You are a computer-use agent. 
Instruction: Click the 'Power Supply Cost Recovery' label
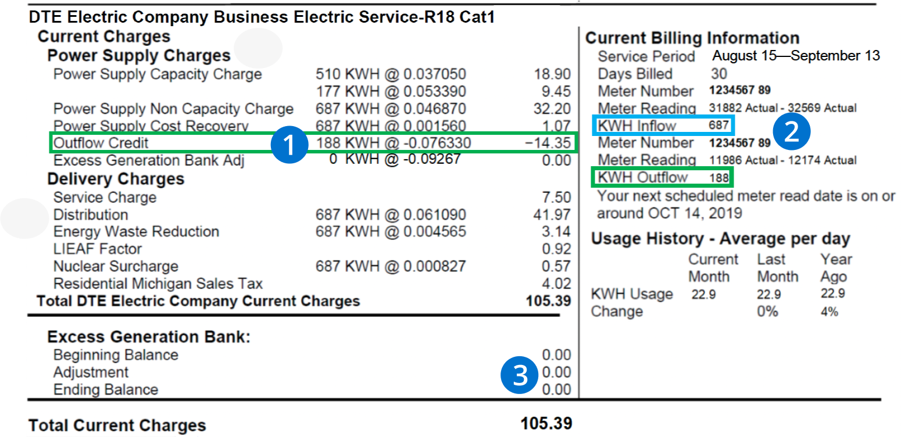tap(151, 126)
